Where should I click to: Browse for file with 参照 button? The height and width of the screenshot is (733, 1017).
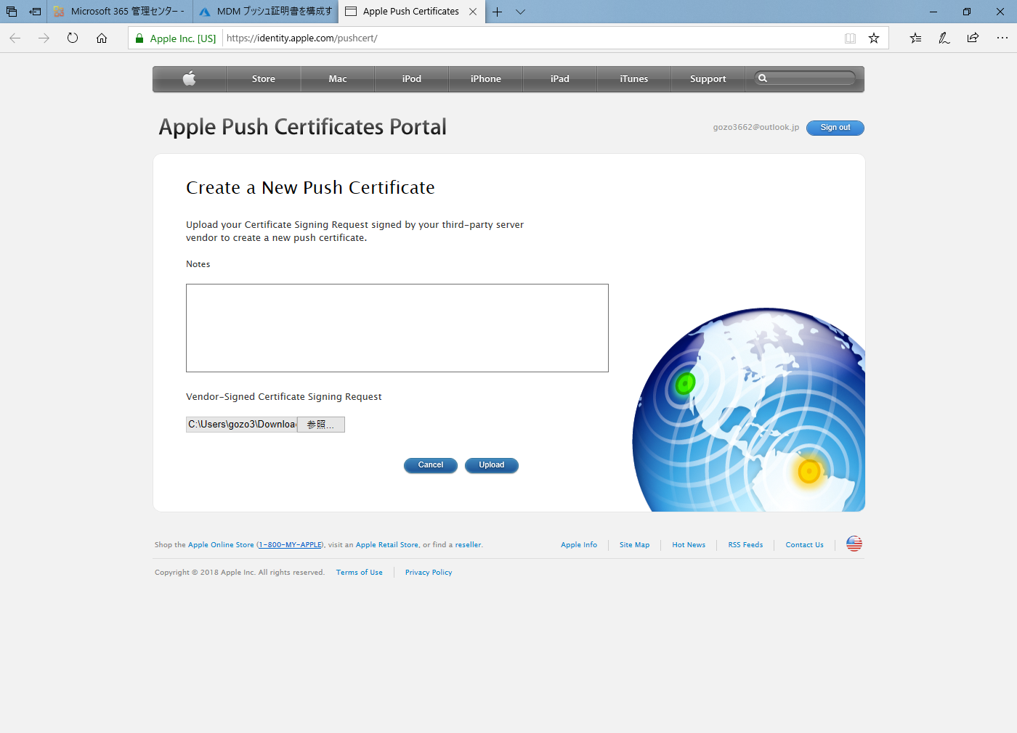pos(320,425)
